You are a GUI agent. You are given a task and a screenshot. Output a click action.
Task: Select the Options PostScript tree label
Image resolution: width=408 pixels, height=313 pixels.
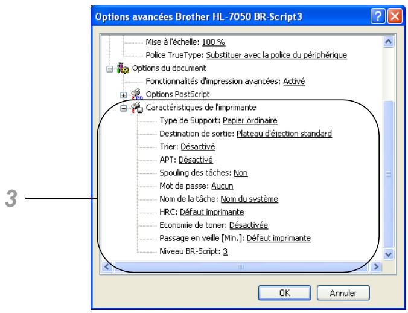pyautogui.click(x=177, y=94)
